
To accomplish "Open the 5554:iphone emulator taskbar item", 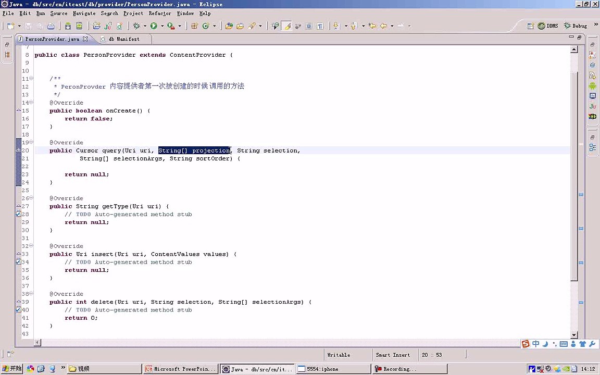I will tap(333, 369).
